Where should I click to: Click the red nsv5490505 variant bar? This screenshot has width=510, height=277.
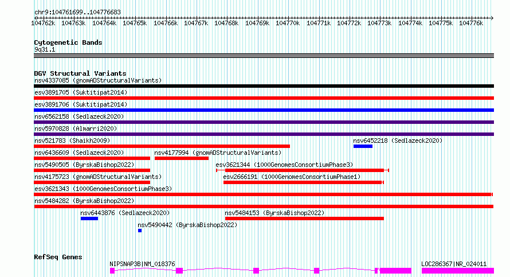click(x=92, y=170)
